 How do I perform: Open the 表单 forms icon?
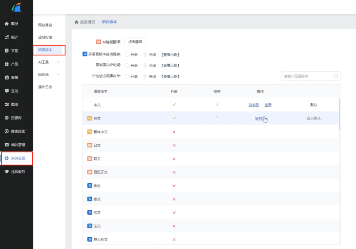[7, 78]
